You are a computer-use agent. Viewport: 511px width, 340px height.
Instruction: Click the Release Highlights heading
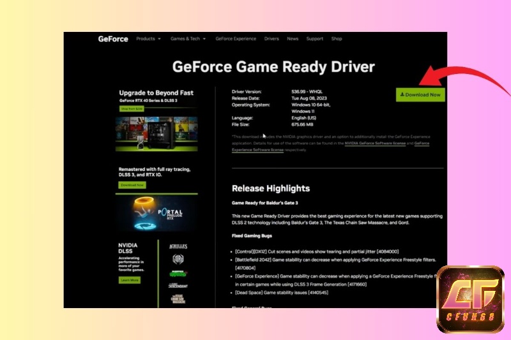pos(271,188)
